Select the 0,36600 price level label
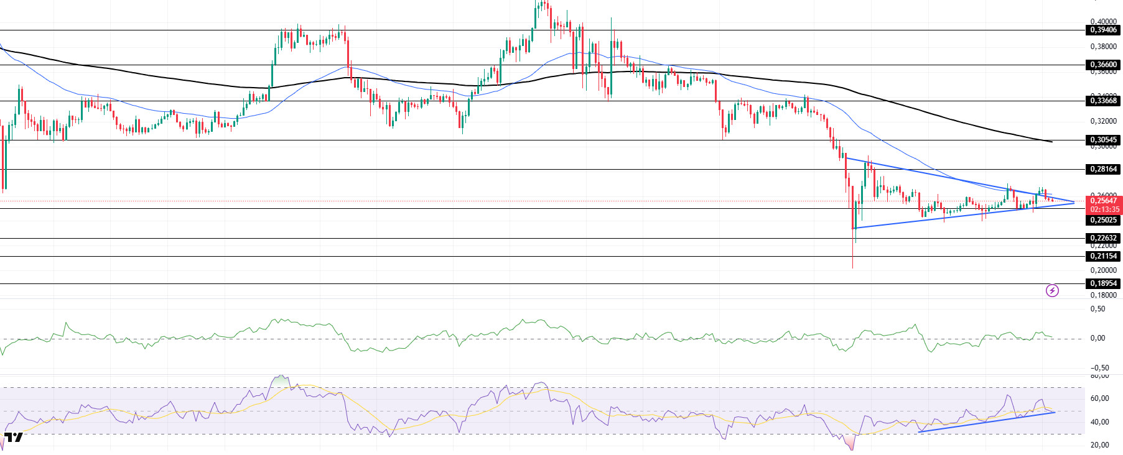The width and height of the screenshot is (1123, 455). pyautogui.click(x=1104, y=65)
